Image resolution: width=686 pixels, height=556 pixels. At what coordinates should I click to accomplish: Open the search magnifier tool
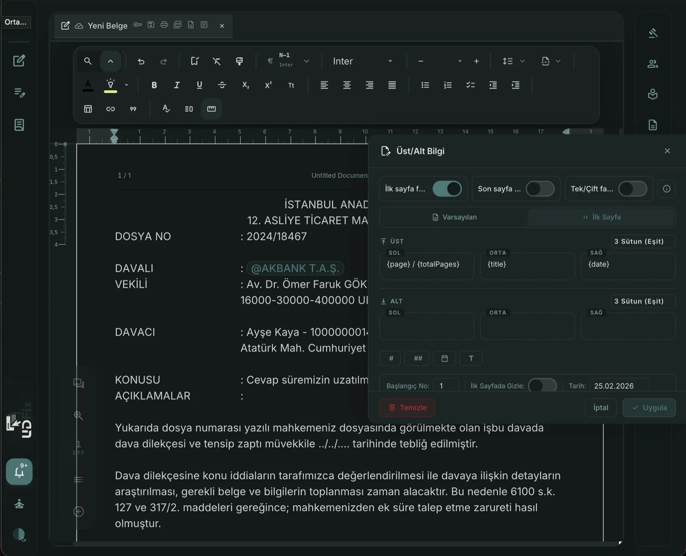pyautogui.click(x=88, y=61)
